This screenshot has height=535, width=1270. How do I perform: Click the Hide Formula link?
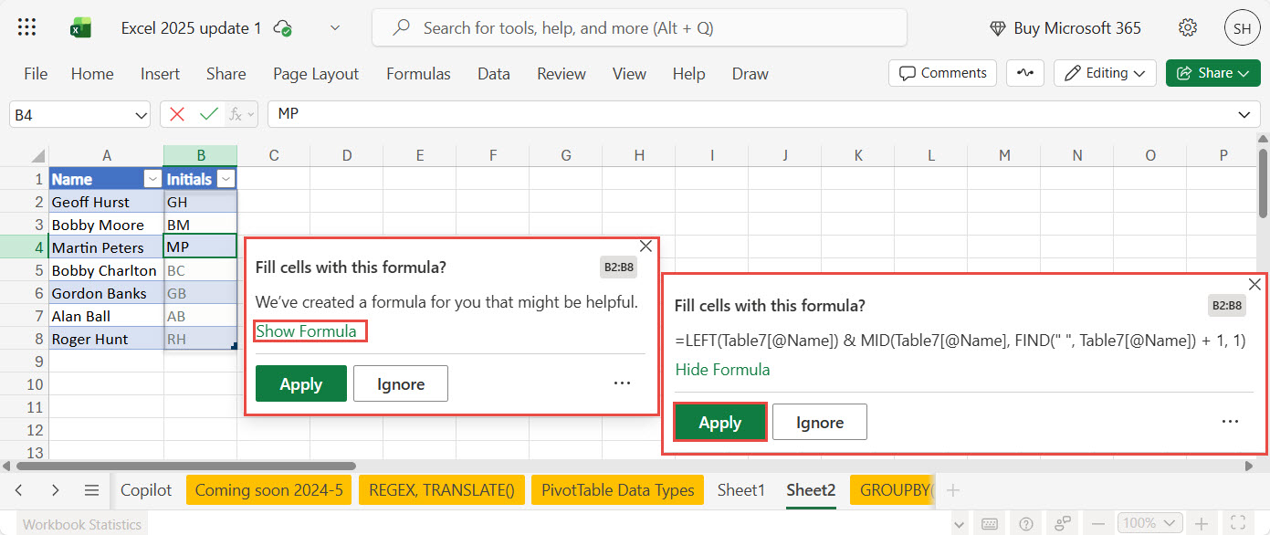tap(722, 370)
